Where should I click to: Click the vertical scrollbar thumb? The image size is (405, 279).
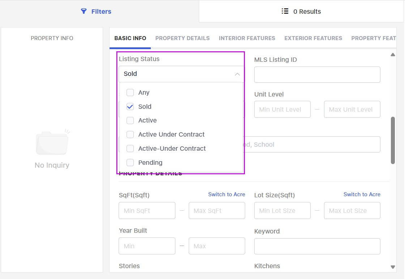tap(393, 140)
